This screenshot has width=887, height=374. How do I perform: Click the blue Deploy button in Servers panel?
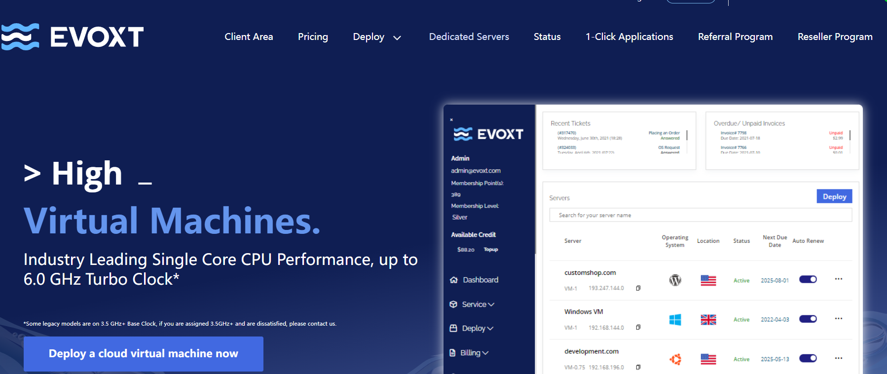tap(834, 196)
